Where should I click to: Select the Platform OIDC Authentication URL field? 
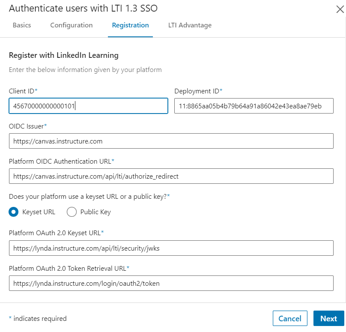[171, 176]
